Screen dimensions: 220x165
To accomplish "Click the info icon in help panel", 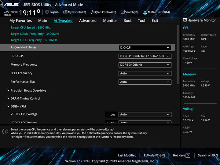I will click(x=5, y=132).
